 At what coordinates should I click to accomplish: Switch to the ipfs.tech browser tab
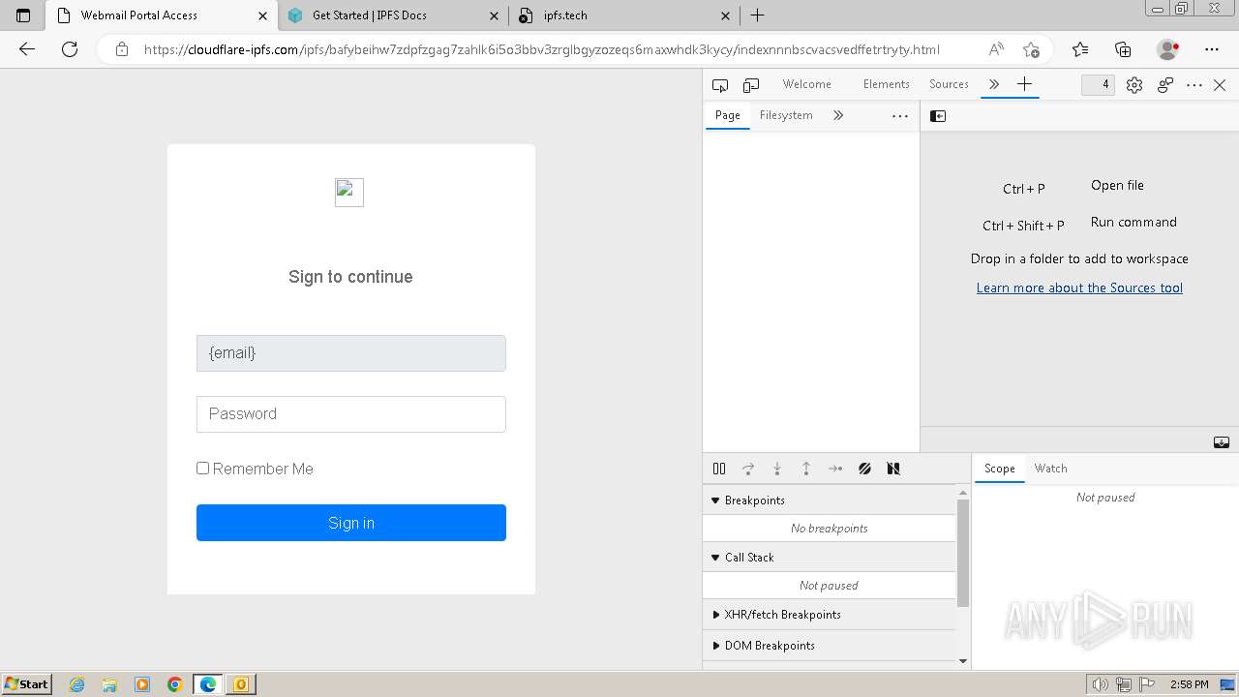(x=624, y=15)
